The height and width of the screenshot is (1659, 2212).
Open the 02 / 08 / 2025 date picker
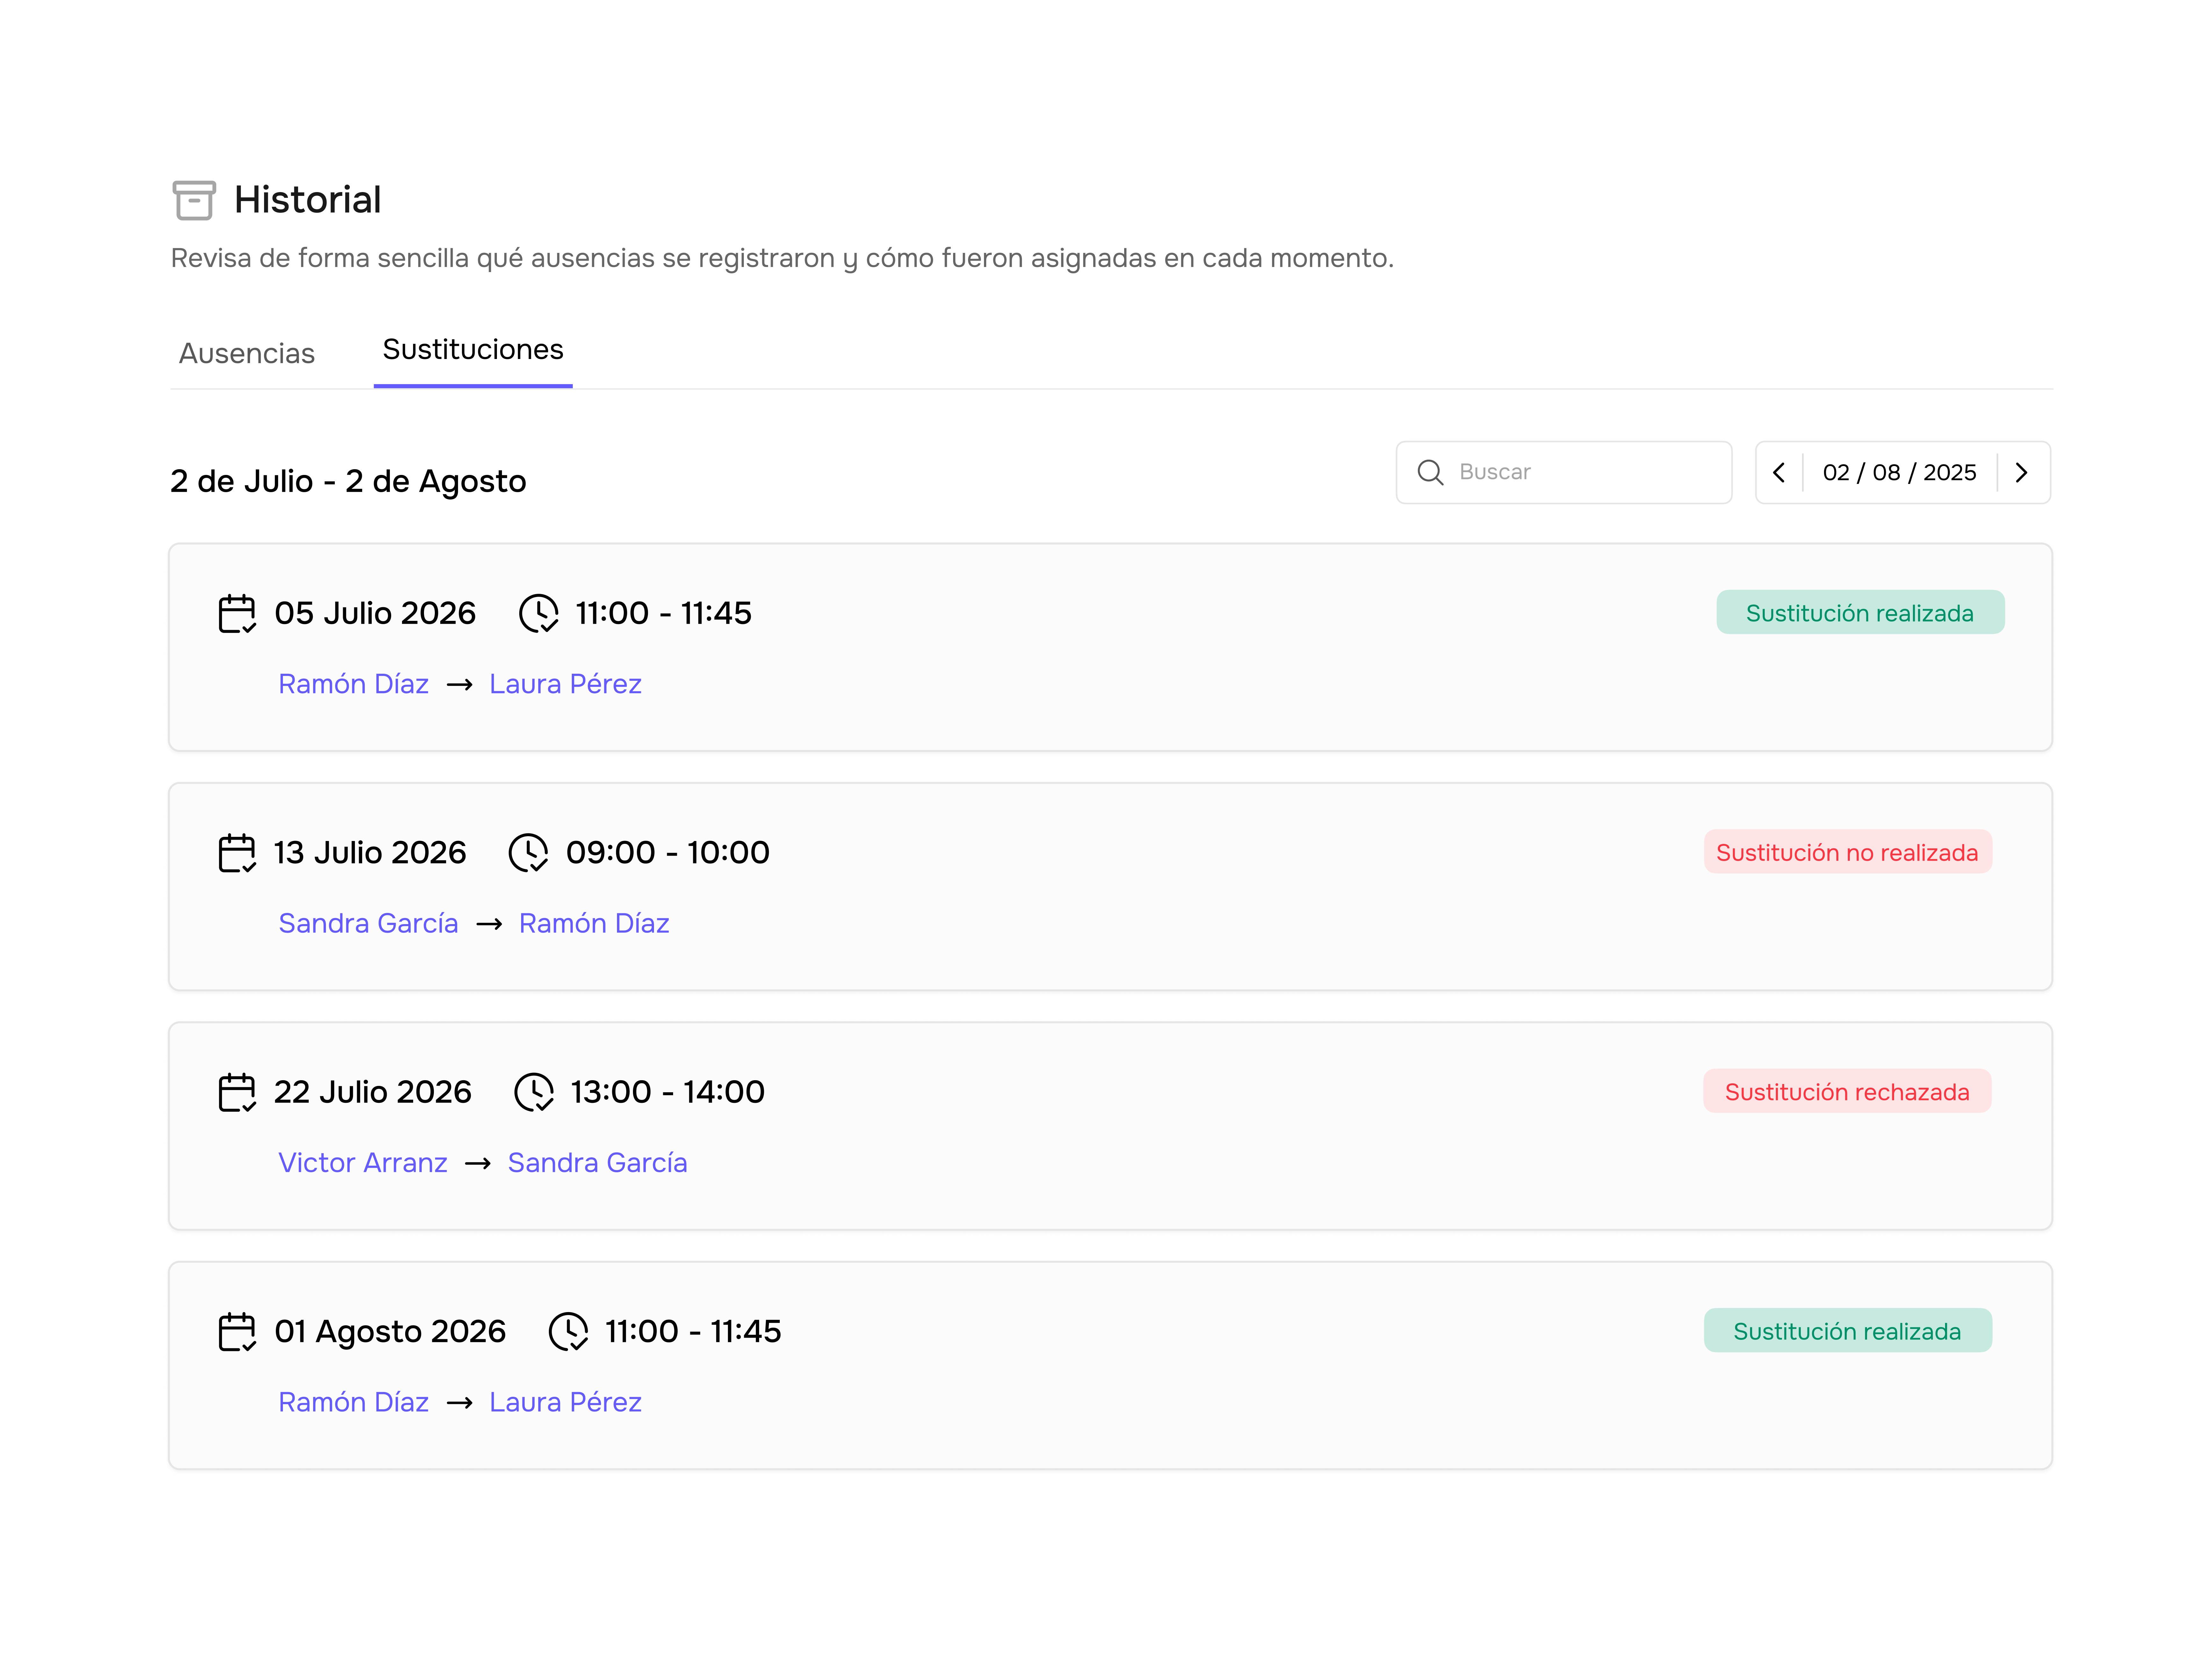[x=1899, y=472]
